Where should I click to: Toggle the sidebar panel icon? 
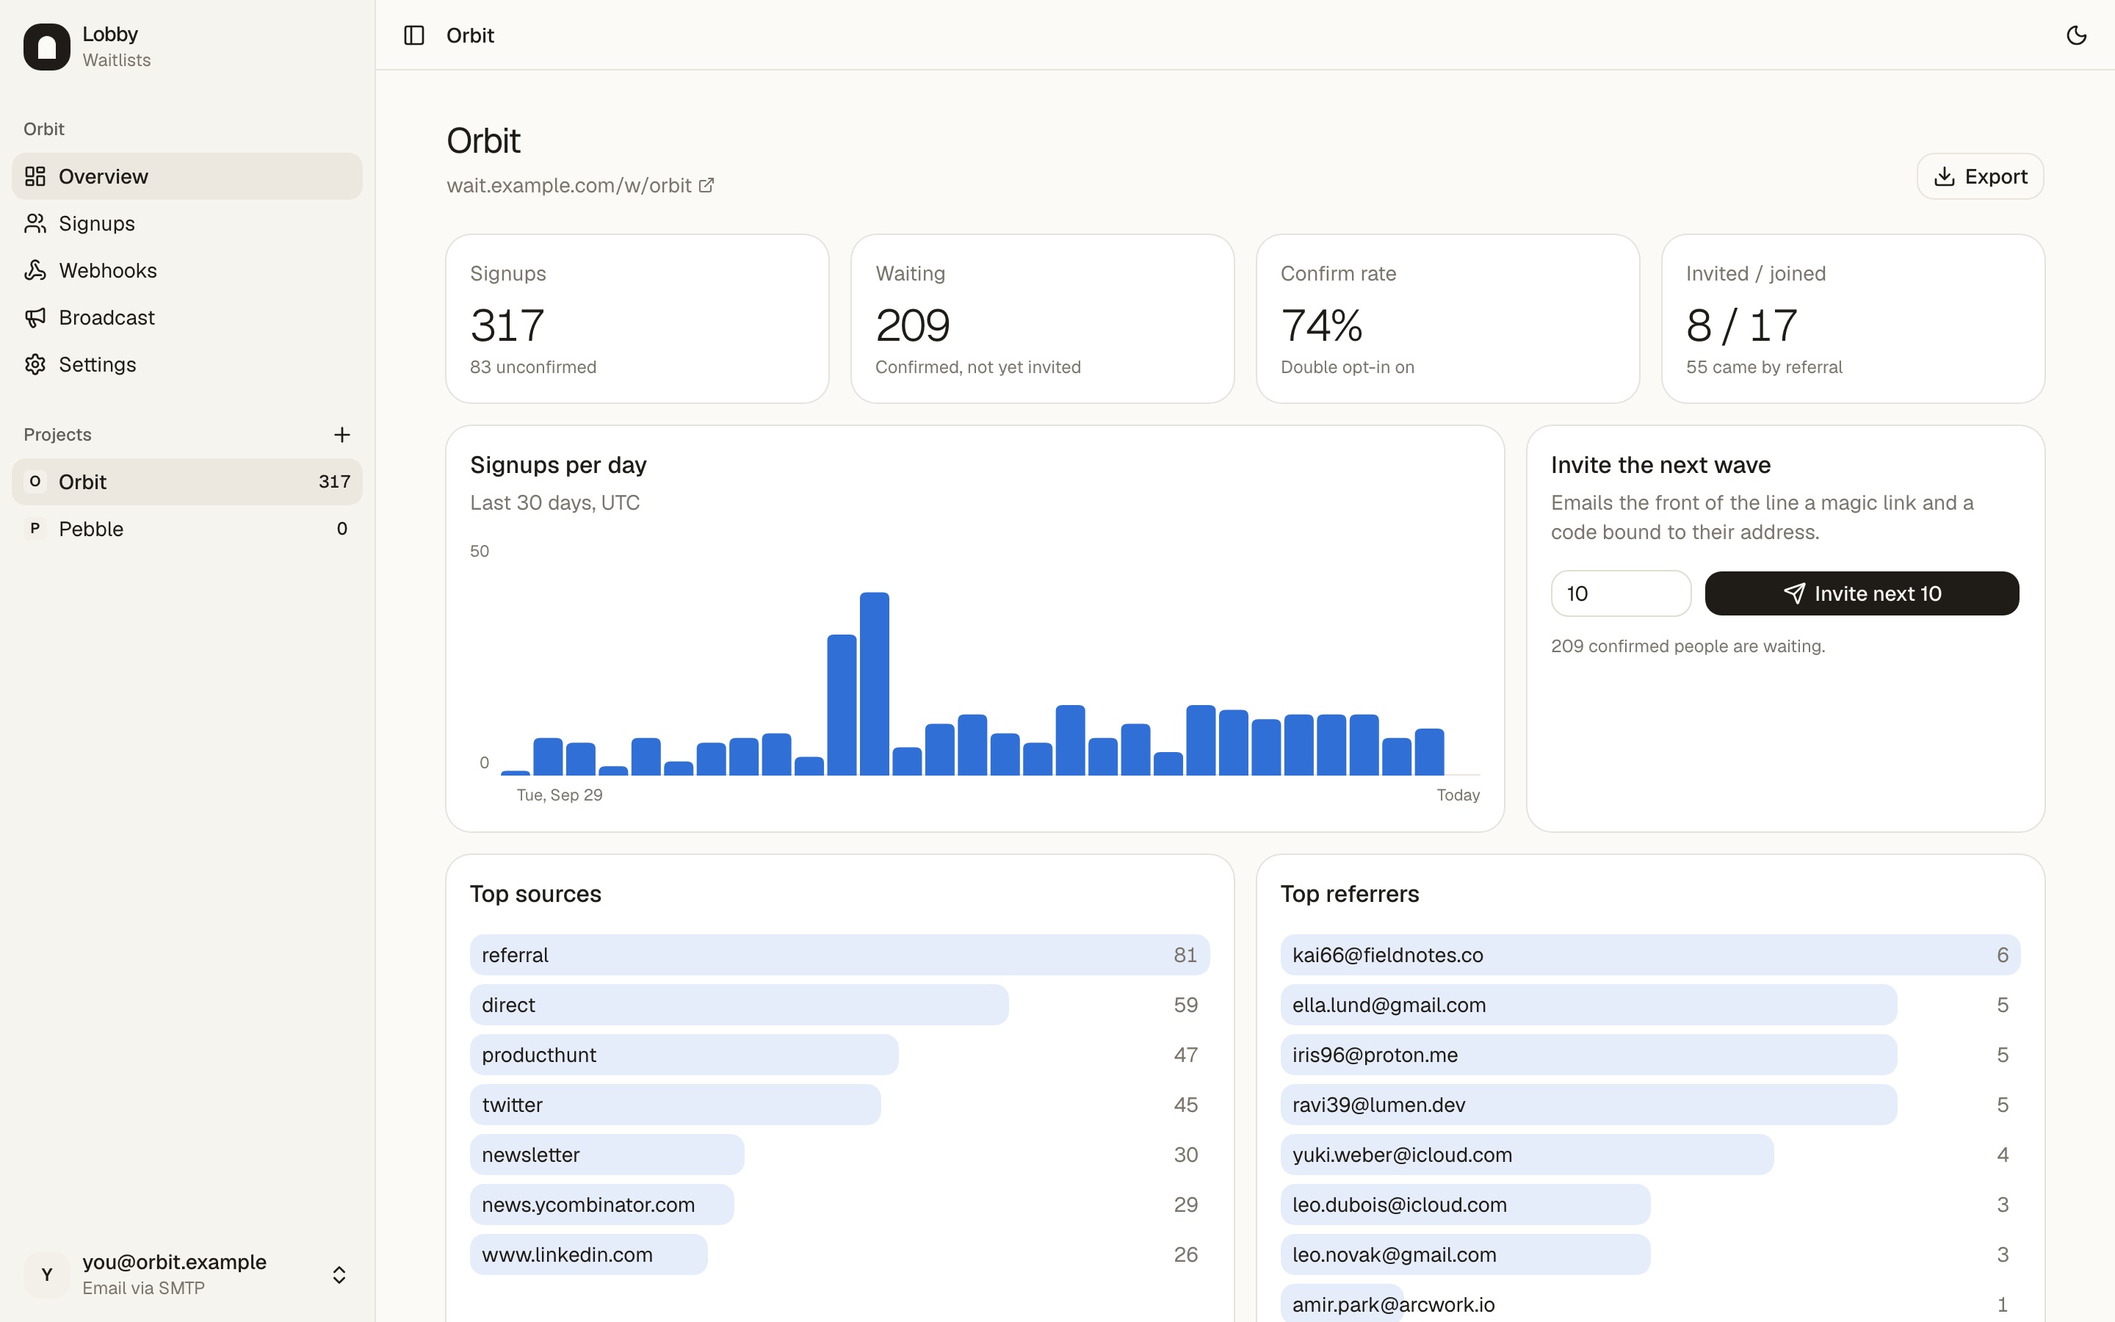(414, 35)
